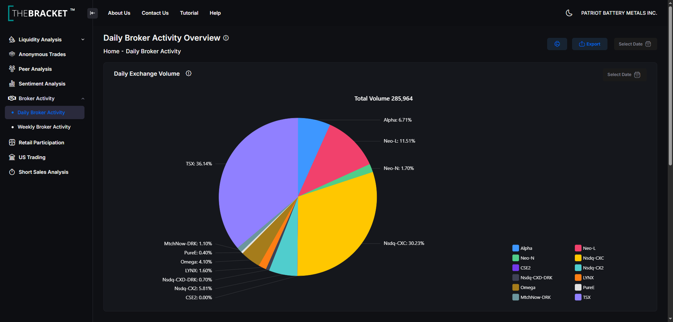Click the 'Neo-L: 11.51%' chart label
Image resolution: width=673 pixels, height=322 pixels.
(399, 141)
